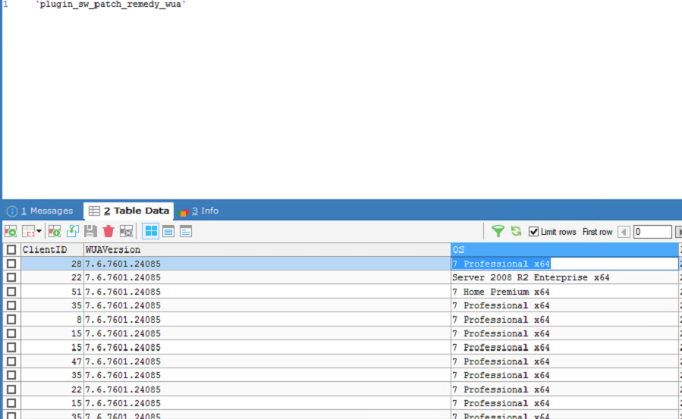Click the previous page arrow beside First row
The height and width of the screenshot is (419, 682).
pyautogui.click(x=624, y=232)
